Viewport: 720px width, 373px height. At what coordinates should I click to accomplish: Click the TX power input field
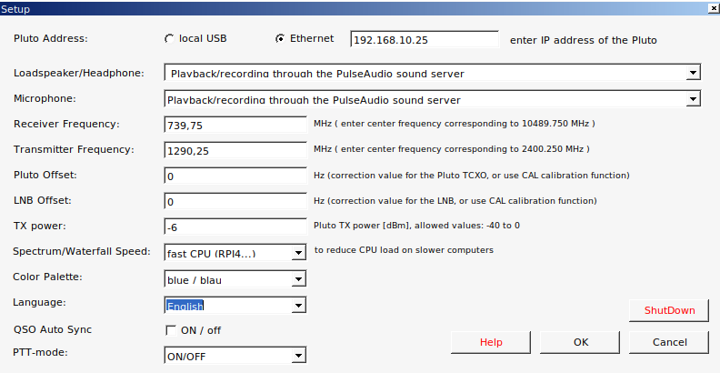pos(235,227)
